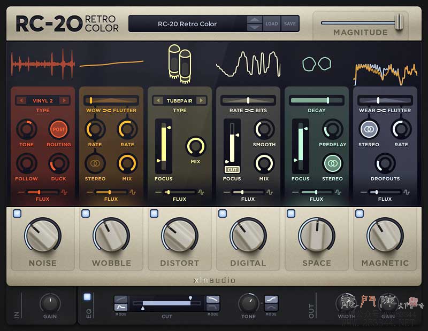The height and width of the screenshot is (331, 428).
Task: Click the large WOBBLE amount knob
Action: coord(111,235)
